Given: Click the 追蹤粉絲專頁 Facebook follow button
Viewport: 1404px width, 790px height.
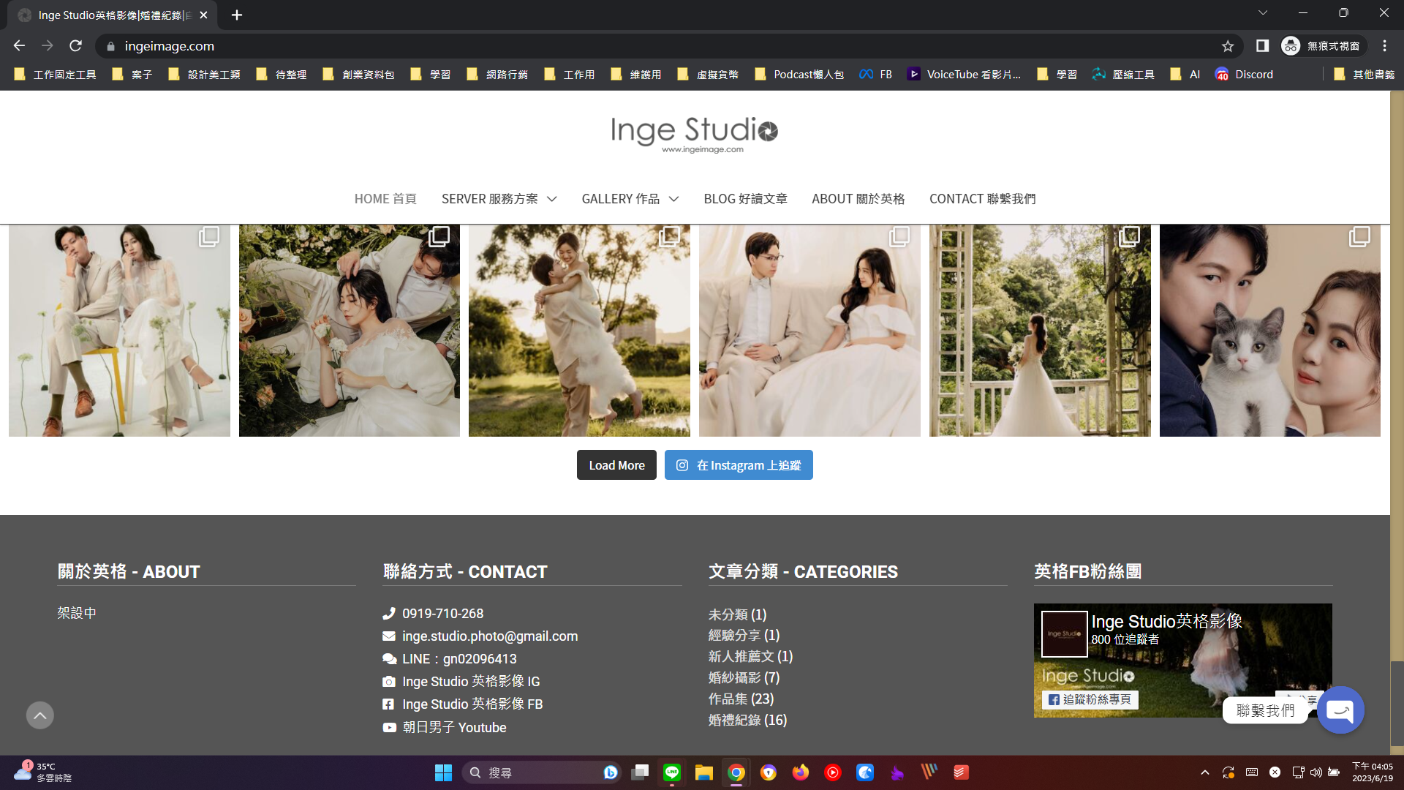Looking at the screenshot, I should tap(1090, 699).
